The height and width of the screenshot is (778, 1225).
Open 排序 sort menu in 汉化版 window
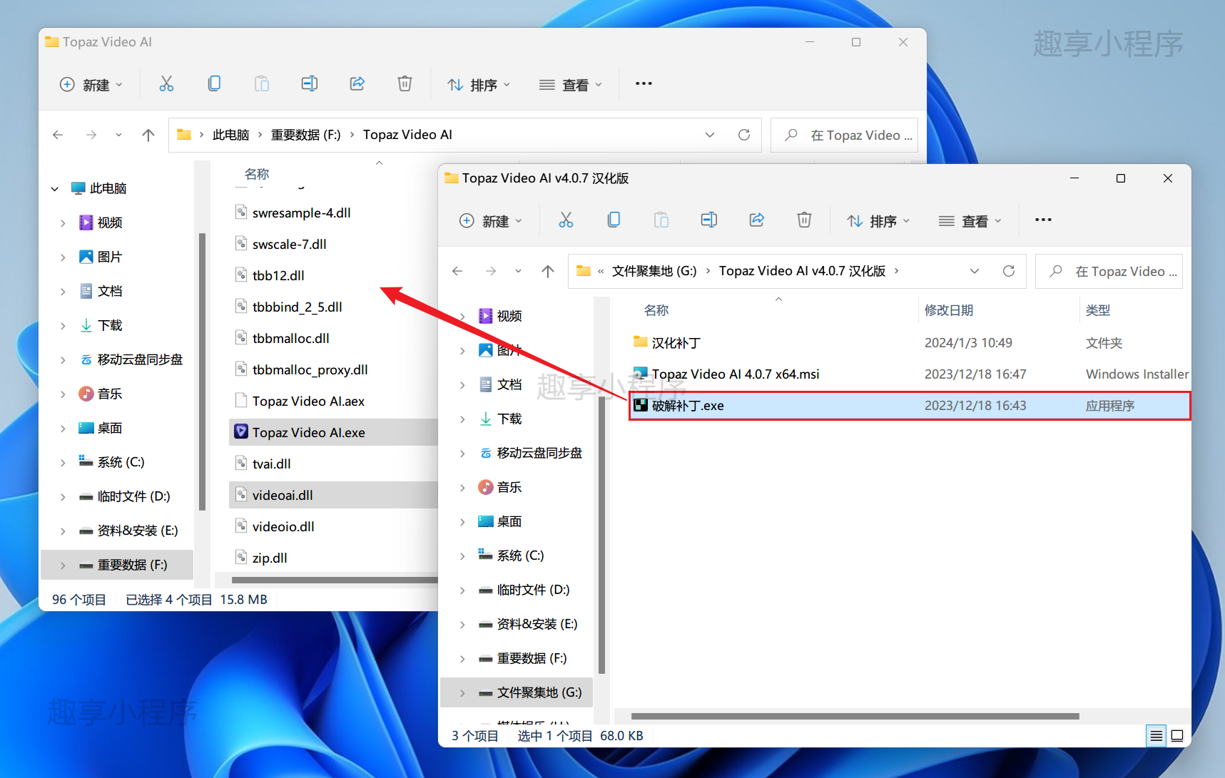878,220
